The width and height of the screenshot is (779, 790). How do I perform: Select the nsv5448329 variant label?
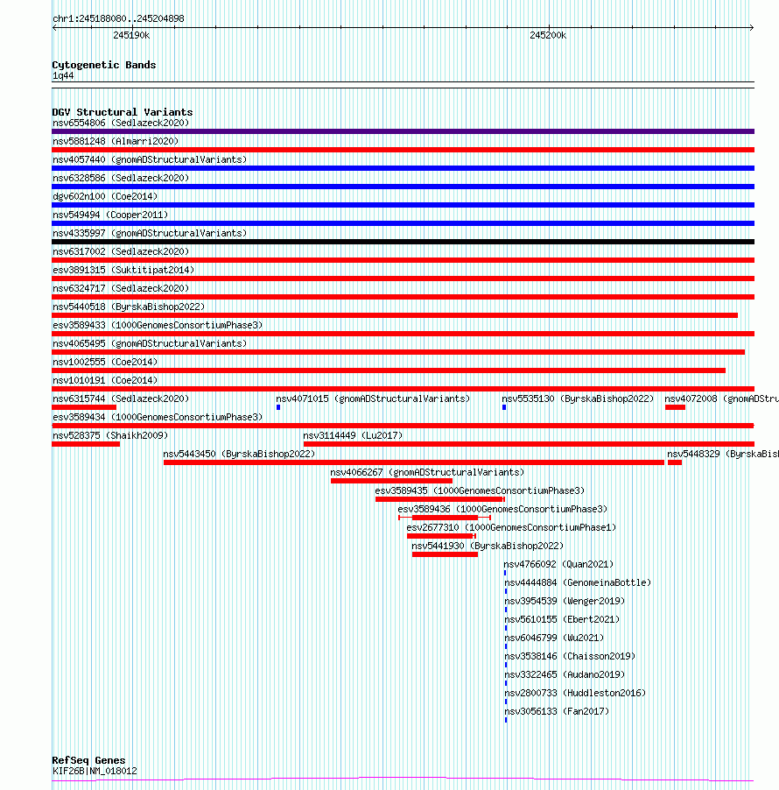click(x=723, y=454)
